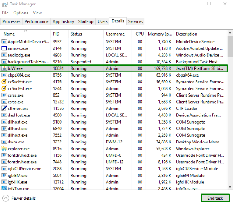Select the csrss.exe row with PID 852

click(x=114, y=95)
